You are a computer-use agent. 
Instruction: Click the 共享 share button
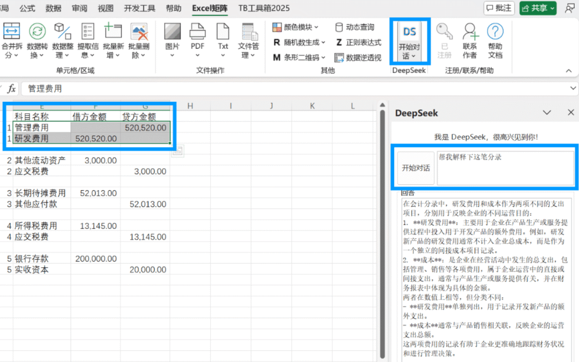(x=538, y=8)
